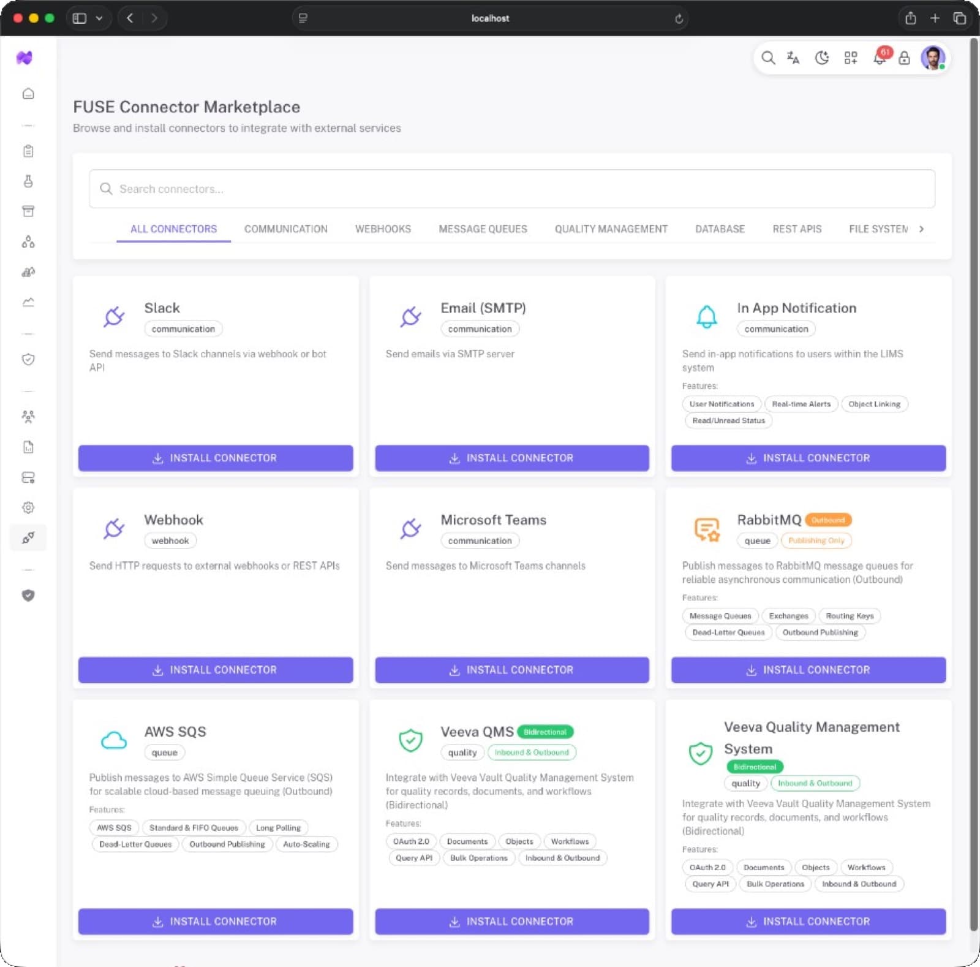This screenshot has height=967, width=980.
Task: Switch to the REST APIs tab
Action: point(797,229)
